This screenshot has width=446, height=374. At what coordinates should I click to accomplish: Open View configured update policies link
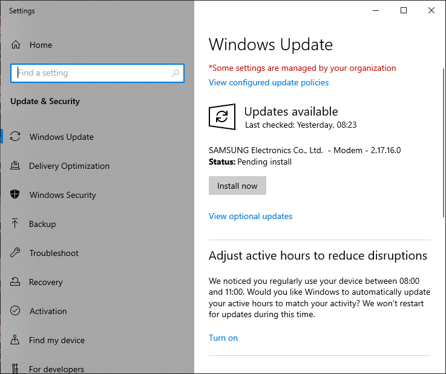click(x=269, y=82)
